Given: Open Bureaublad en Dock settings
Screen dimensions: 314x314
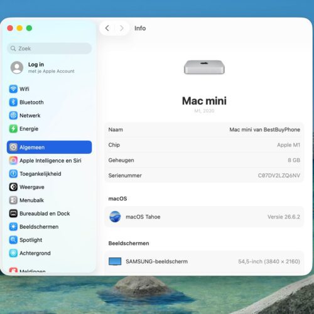Looking at the screenshot, I should pyautogui.click(x=49, y=214).
